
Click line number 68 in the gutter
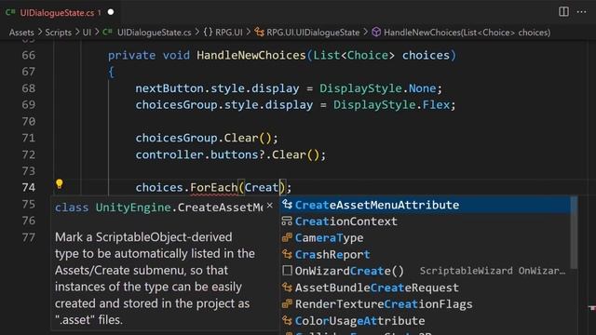click(29, 88)
